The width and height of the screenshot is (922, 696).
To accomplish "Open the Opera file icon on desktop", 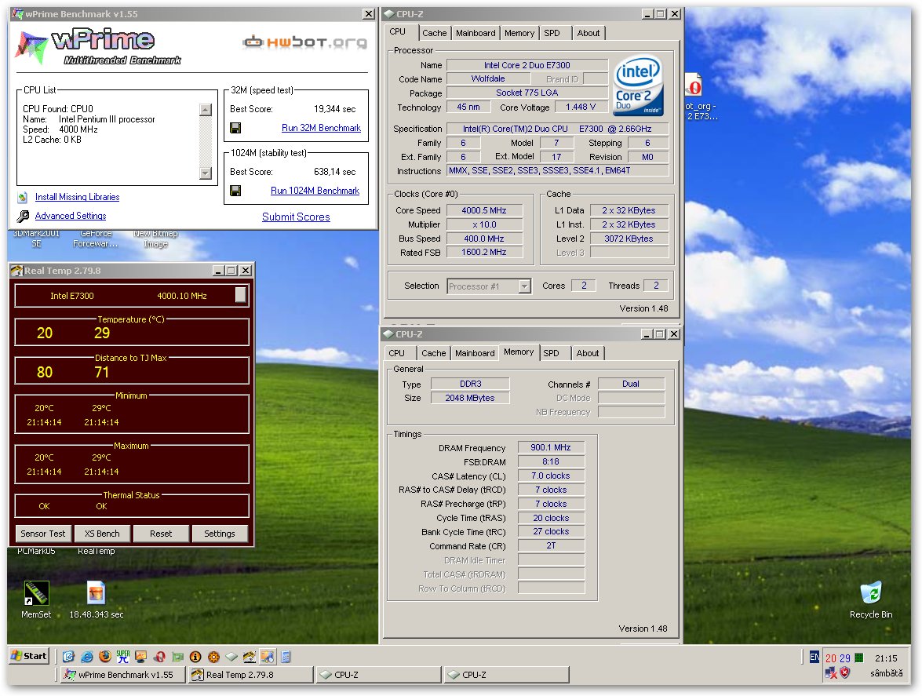I will pyautogui.click(x=694, y=86).
